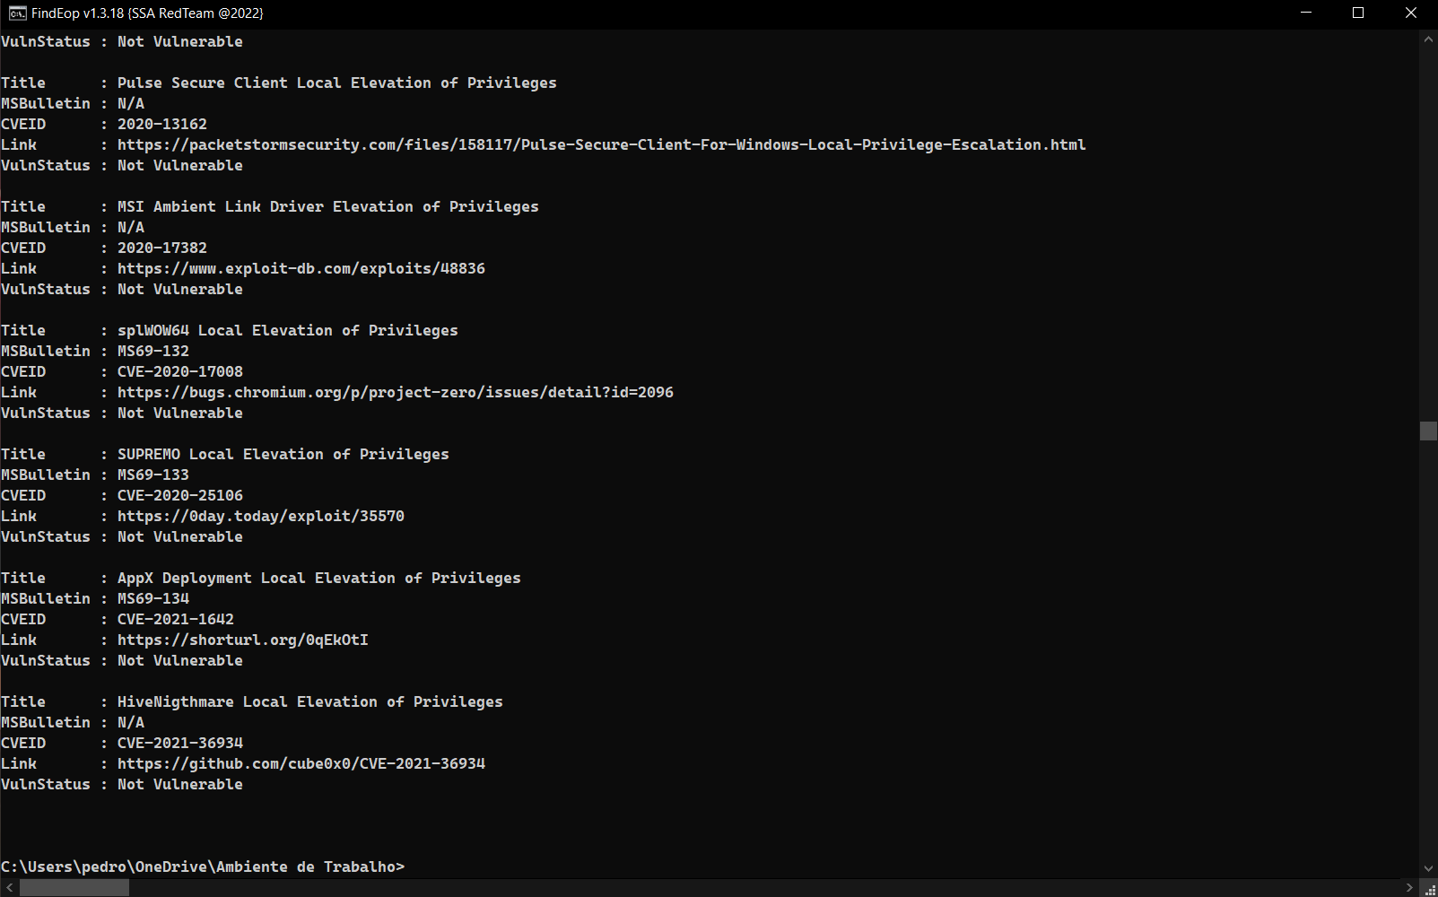This screenshot has height=897, width=1438.
Task: Click the horizontal scrollbar left arrow
Action: (7, 886)
